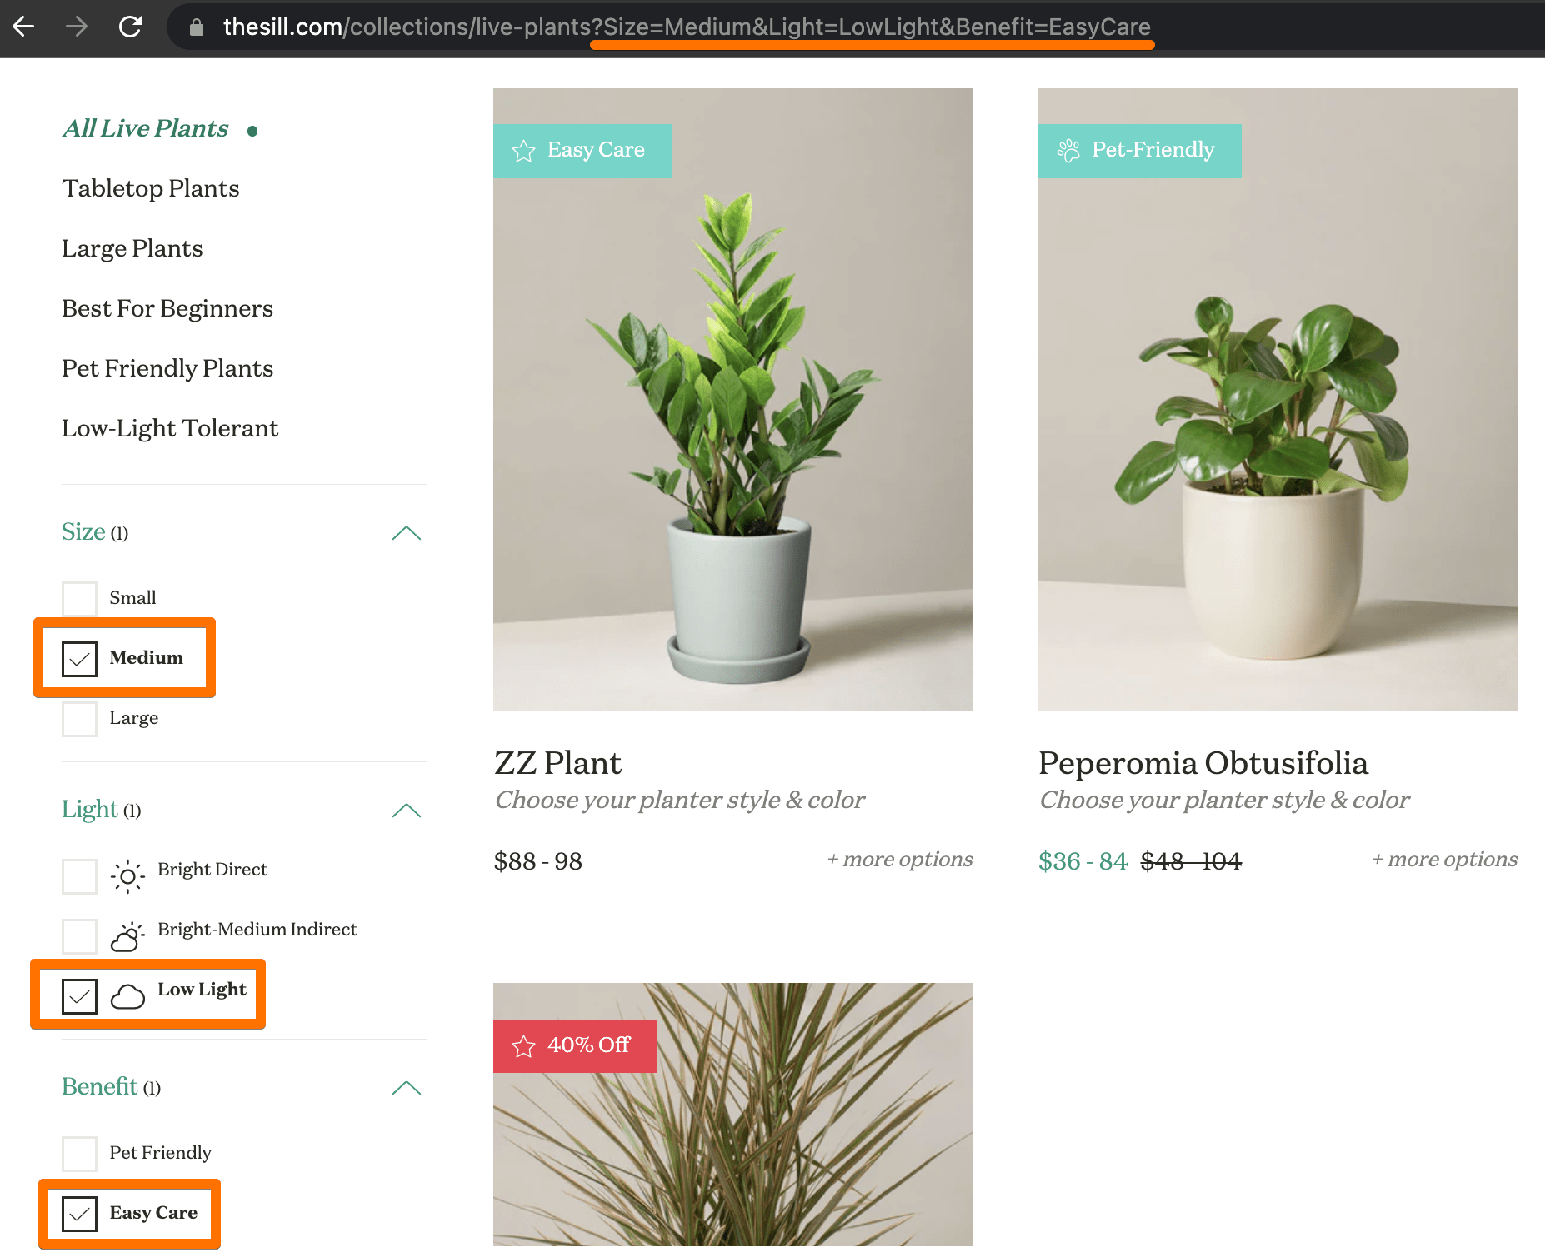Click the browser back arrow
The width and height of the screenshot is (1545, 1252).
tap(23, 26)
